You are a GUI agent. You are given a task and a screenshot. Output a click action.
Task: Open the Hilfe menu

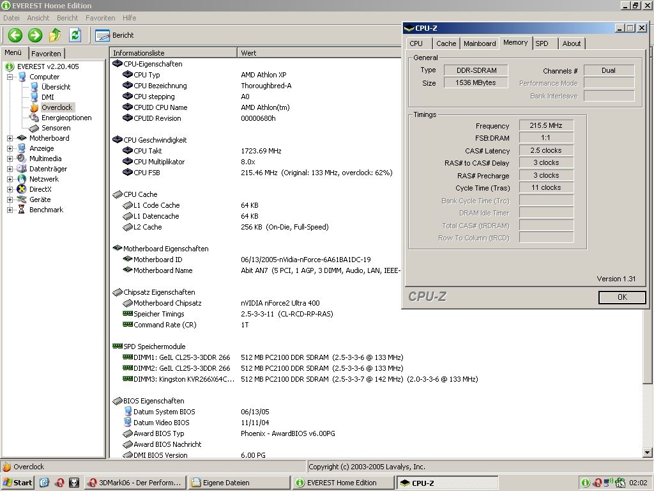[x=129, y=18]
